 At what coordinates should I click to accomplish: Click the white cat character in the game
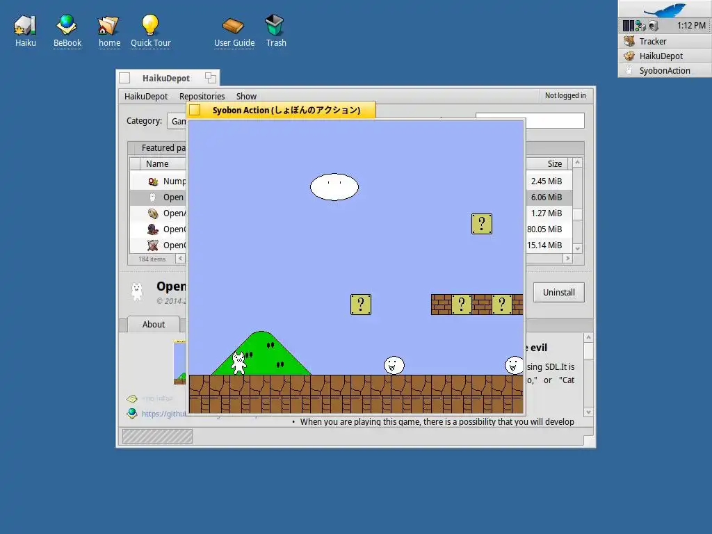click(x=239, y=363)
